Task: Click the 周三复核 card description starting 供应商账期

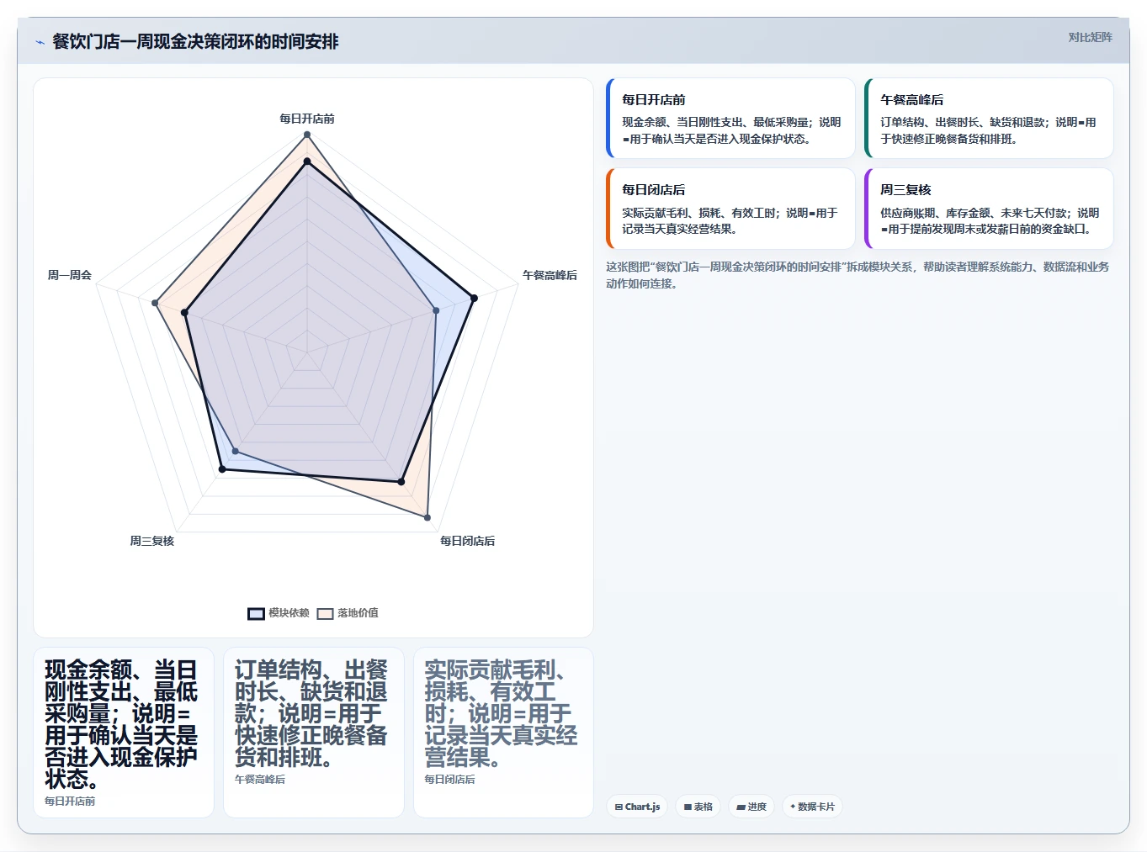Action: click(990, 220)
